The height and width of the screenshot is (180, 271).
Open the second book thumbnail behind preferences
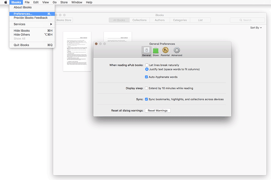(x=118, y=37)
